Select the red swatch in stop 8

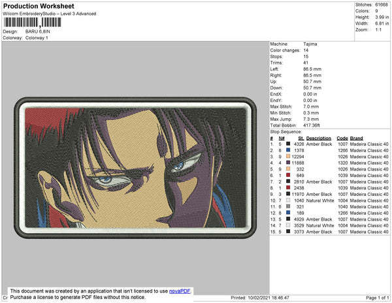click(288, 187)
